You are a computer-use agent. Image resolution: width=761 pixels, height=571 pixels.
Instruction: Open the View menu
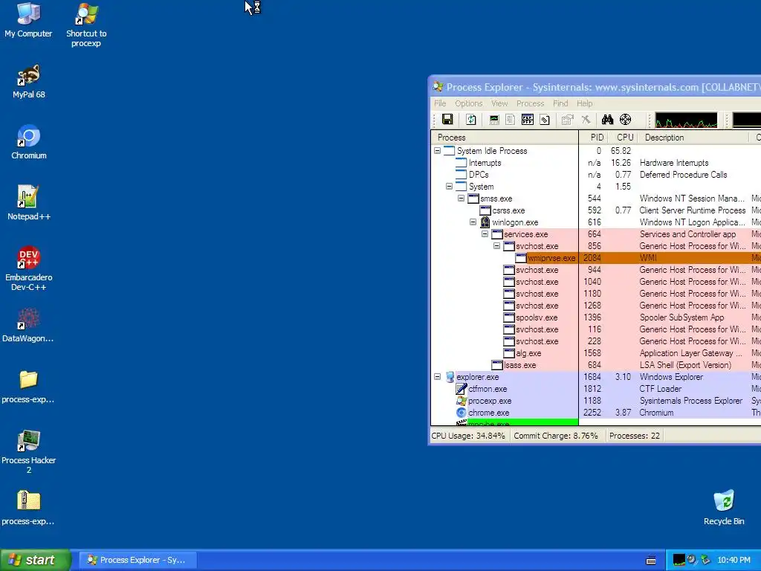(499, 103)
